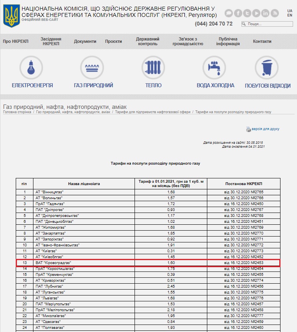This screenshot has height=332, width=297.
Task: Open the Facebook social icon
Action: pyautogui.click(x=238, y=13)
